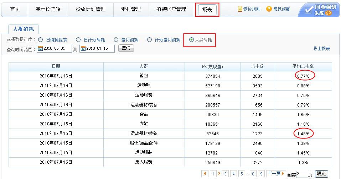341x179 pixels.
Task: Click the 女鞋 crowd cell
Action: [x=144, y=124]
